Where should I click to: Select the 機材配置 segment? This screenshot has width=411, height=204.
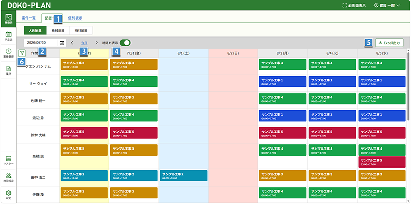click(81, 30)
